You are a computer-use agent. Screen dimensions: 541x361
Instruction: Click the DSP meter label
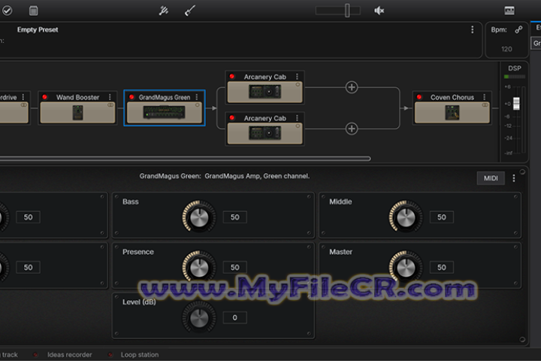coord(515,68)
